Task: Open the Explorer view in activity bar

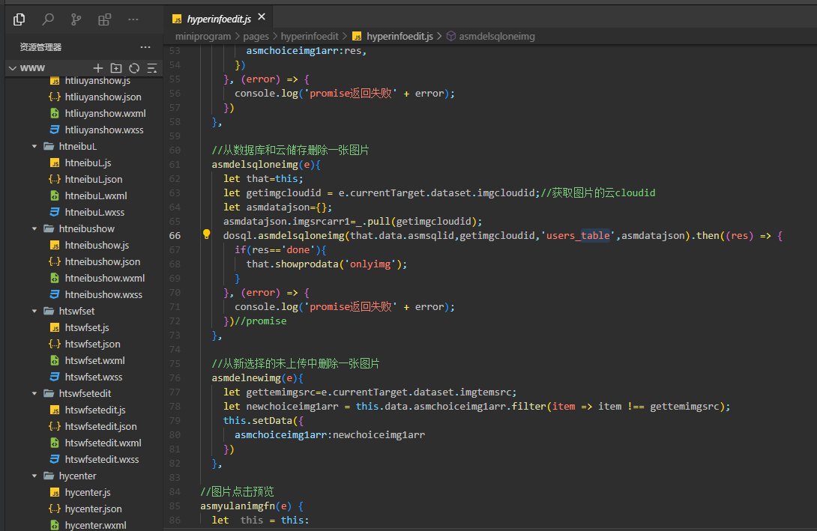Action: point(19,19)
